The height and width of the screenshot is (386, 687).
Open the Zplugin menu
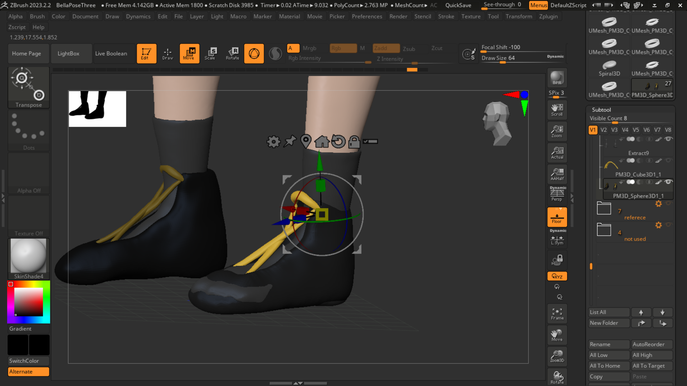(x=548, y=16)
